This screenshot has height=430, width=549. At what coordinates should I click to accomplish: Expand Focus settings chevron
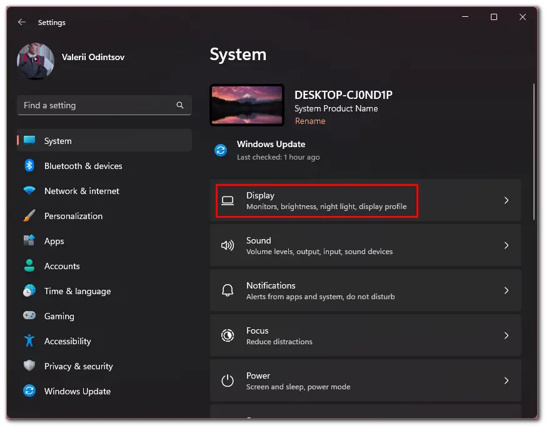506,335
